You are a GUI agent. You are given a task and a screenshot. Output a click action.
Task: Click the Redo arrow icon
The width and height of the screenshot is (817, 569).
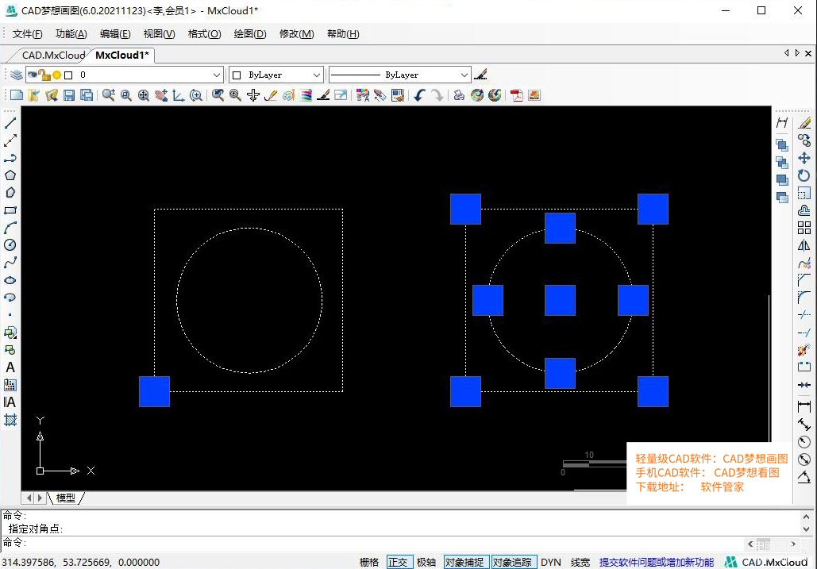tap(437, 95)
